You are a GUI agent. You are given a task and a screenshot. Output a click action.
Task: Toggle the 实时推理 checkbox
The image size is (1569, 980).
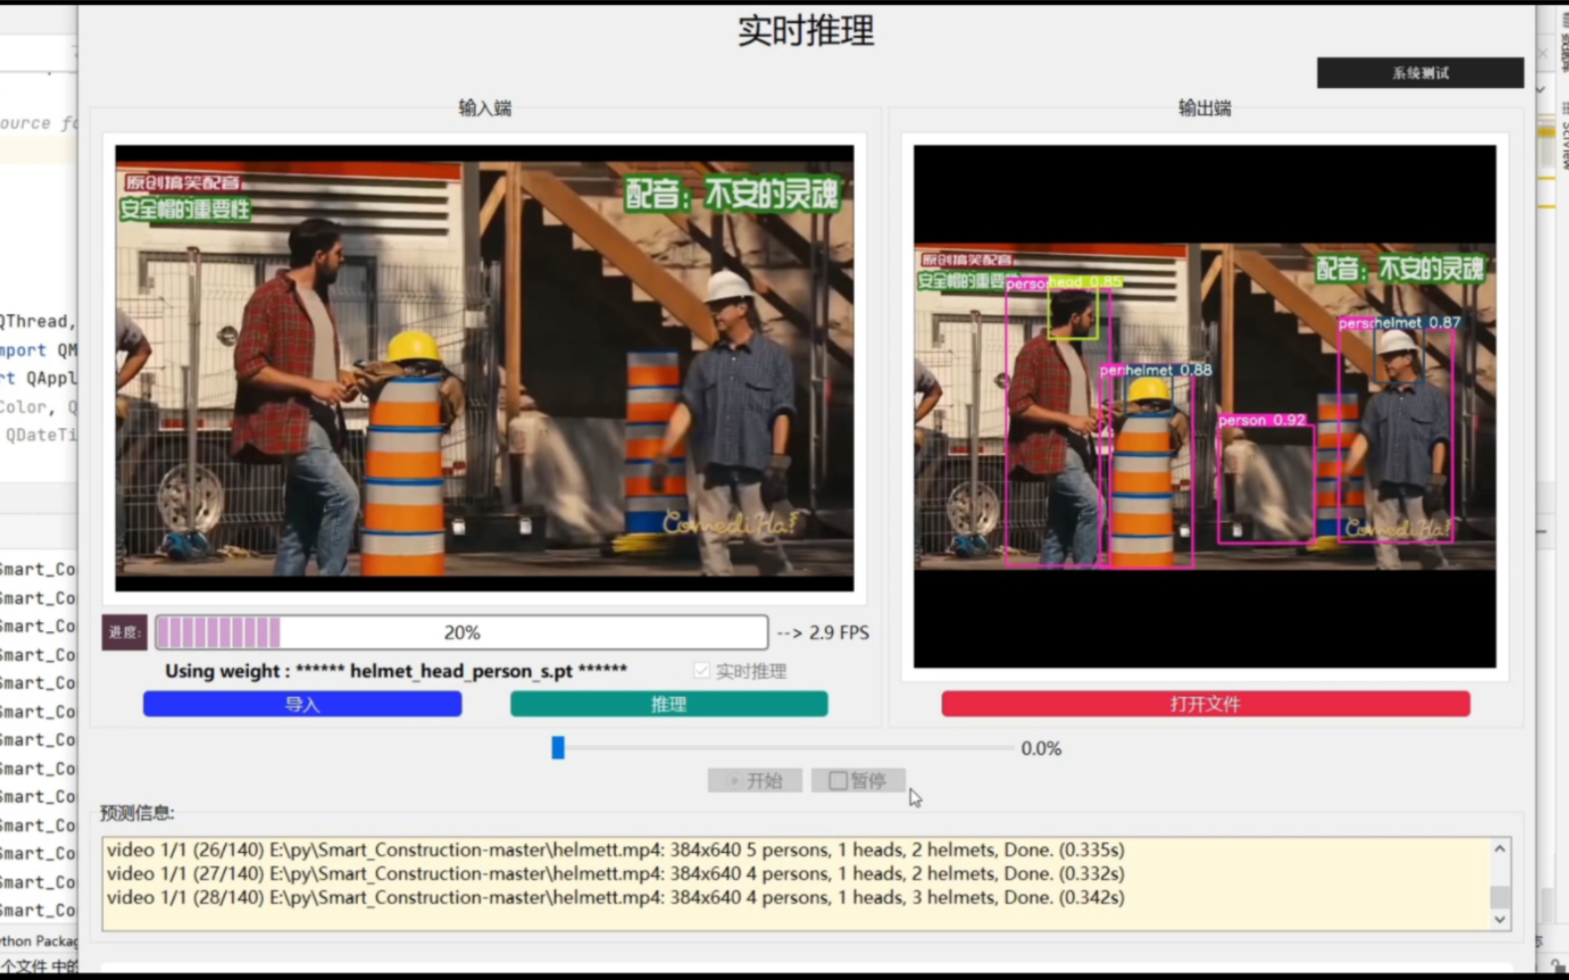tap(702, 671)
